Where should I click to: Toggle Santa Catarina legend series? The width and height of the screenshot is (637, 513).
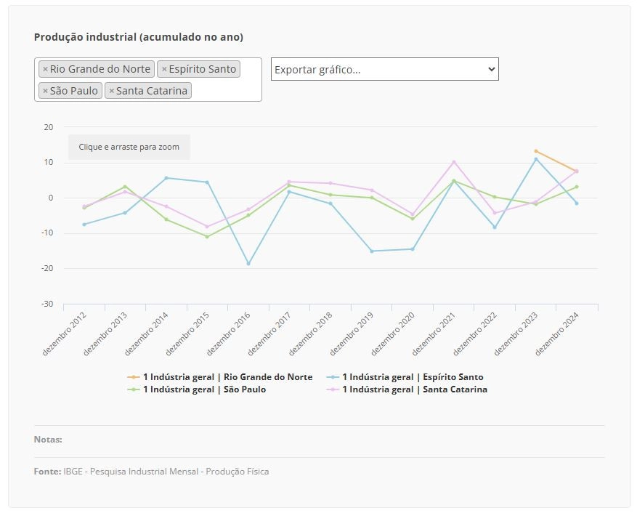pyautogui.click(x=407, y=389)
